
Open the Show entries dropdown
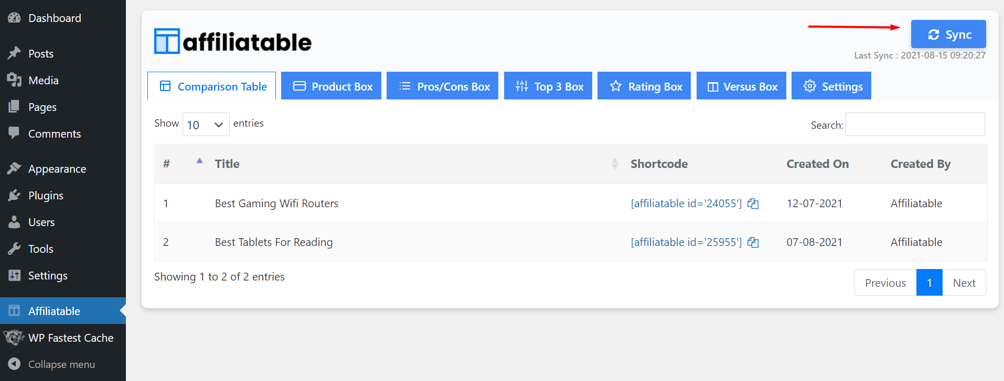pyautogui.click(x=206, y=125)
